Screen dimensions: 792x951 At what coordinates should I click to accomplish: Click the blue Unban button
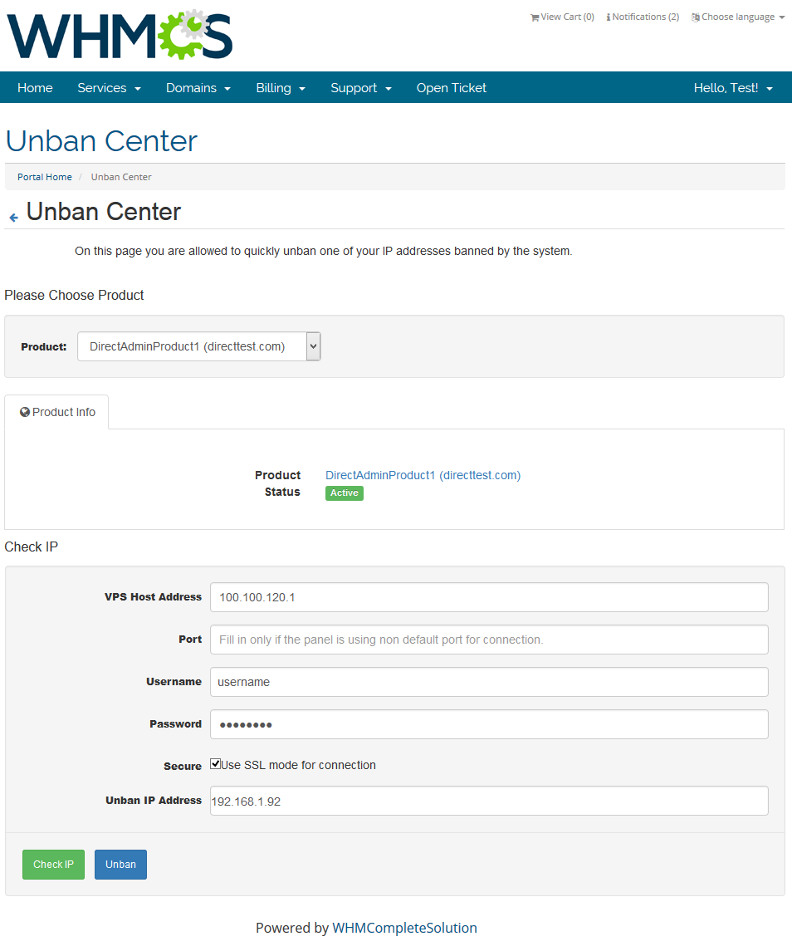(x=120, y=865)
